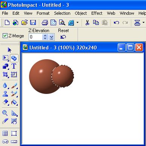Click the document icon in Untitled title bar
Screen dimensions: 146x146
click(x=25, y=48)
